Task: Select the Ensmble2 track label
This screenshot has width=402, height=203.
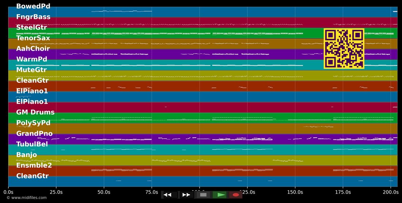Action: (34, 165)
